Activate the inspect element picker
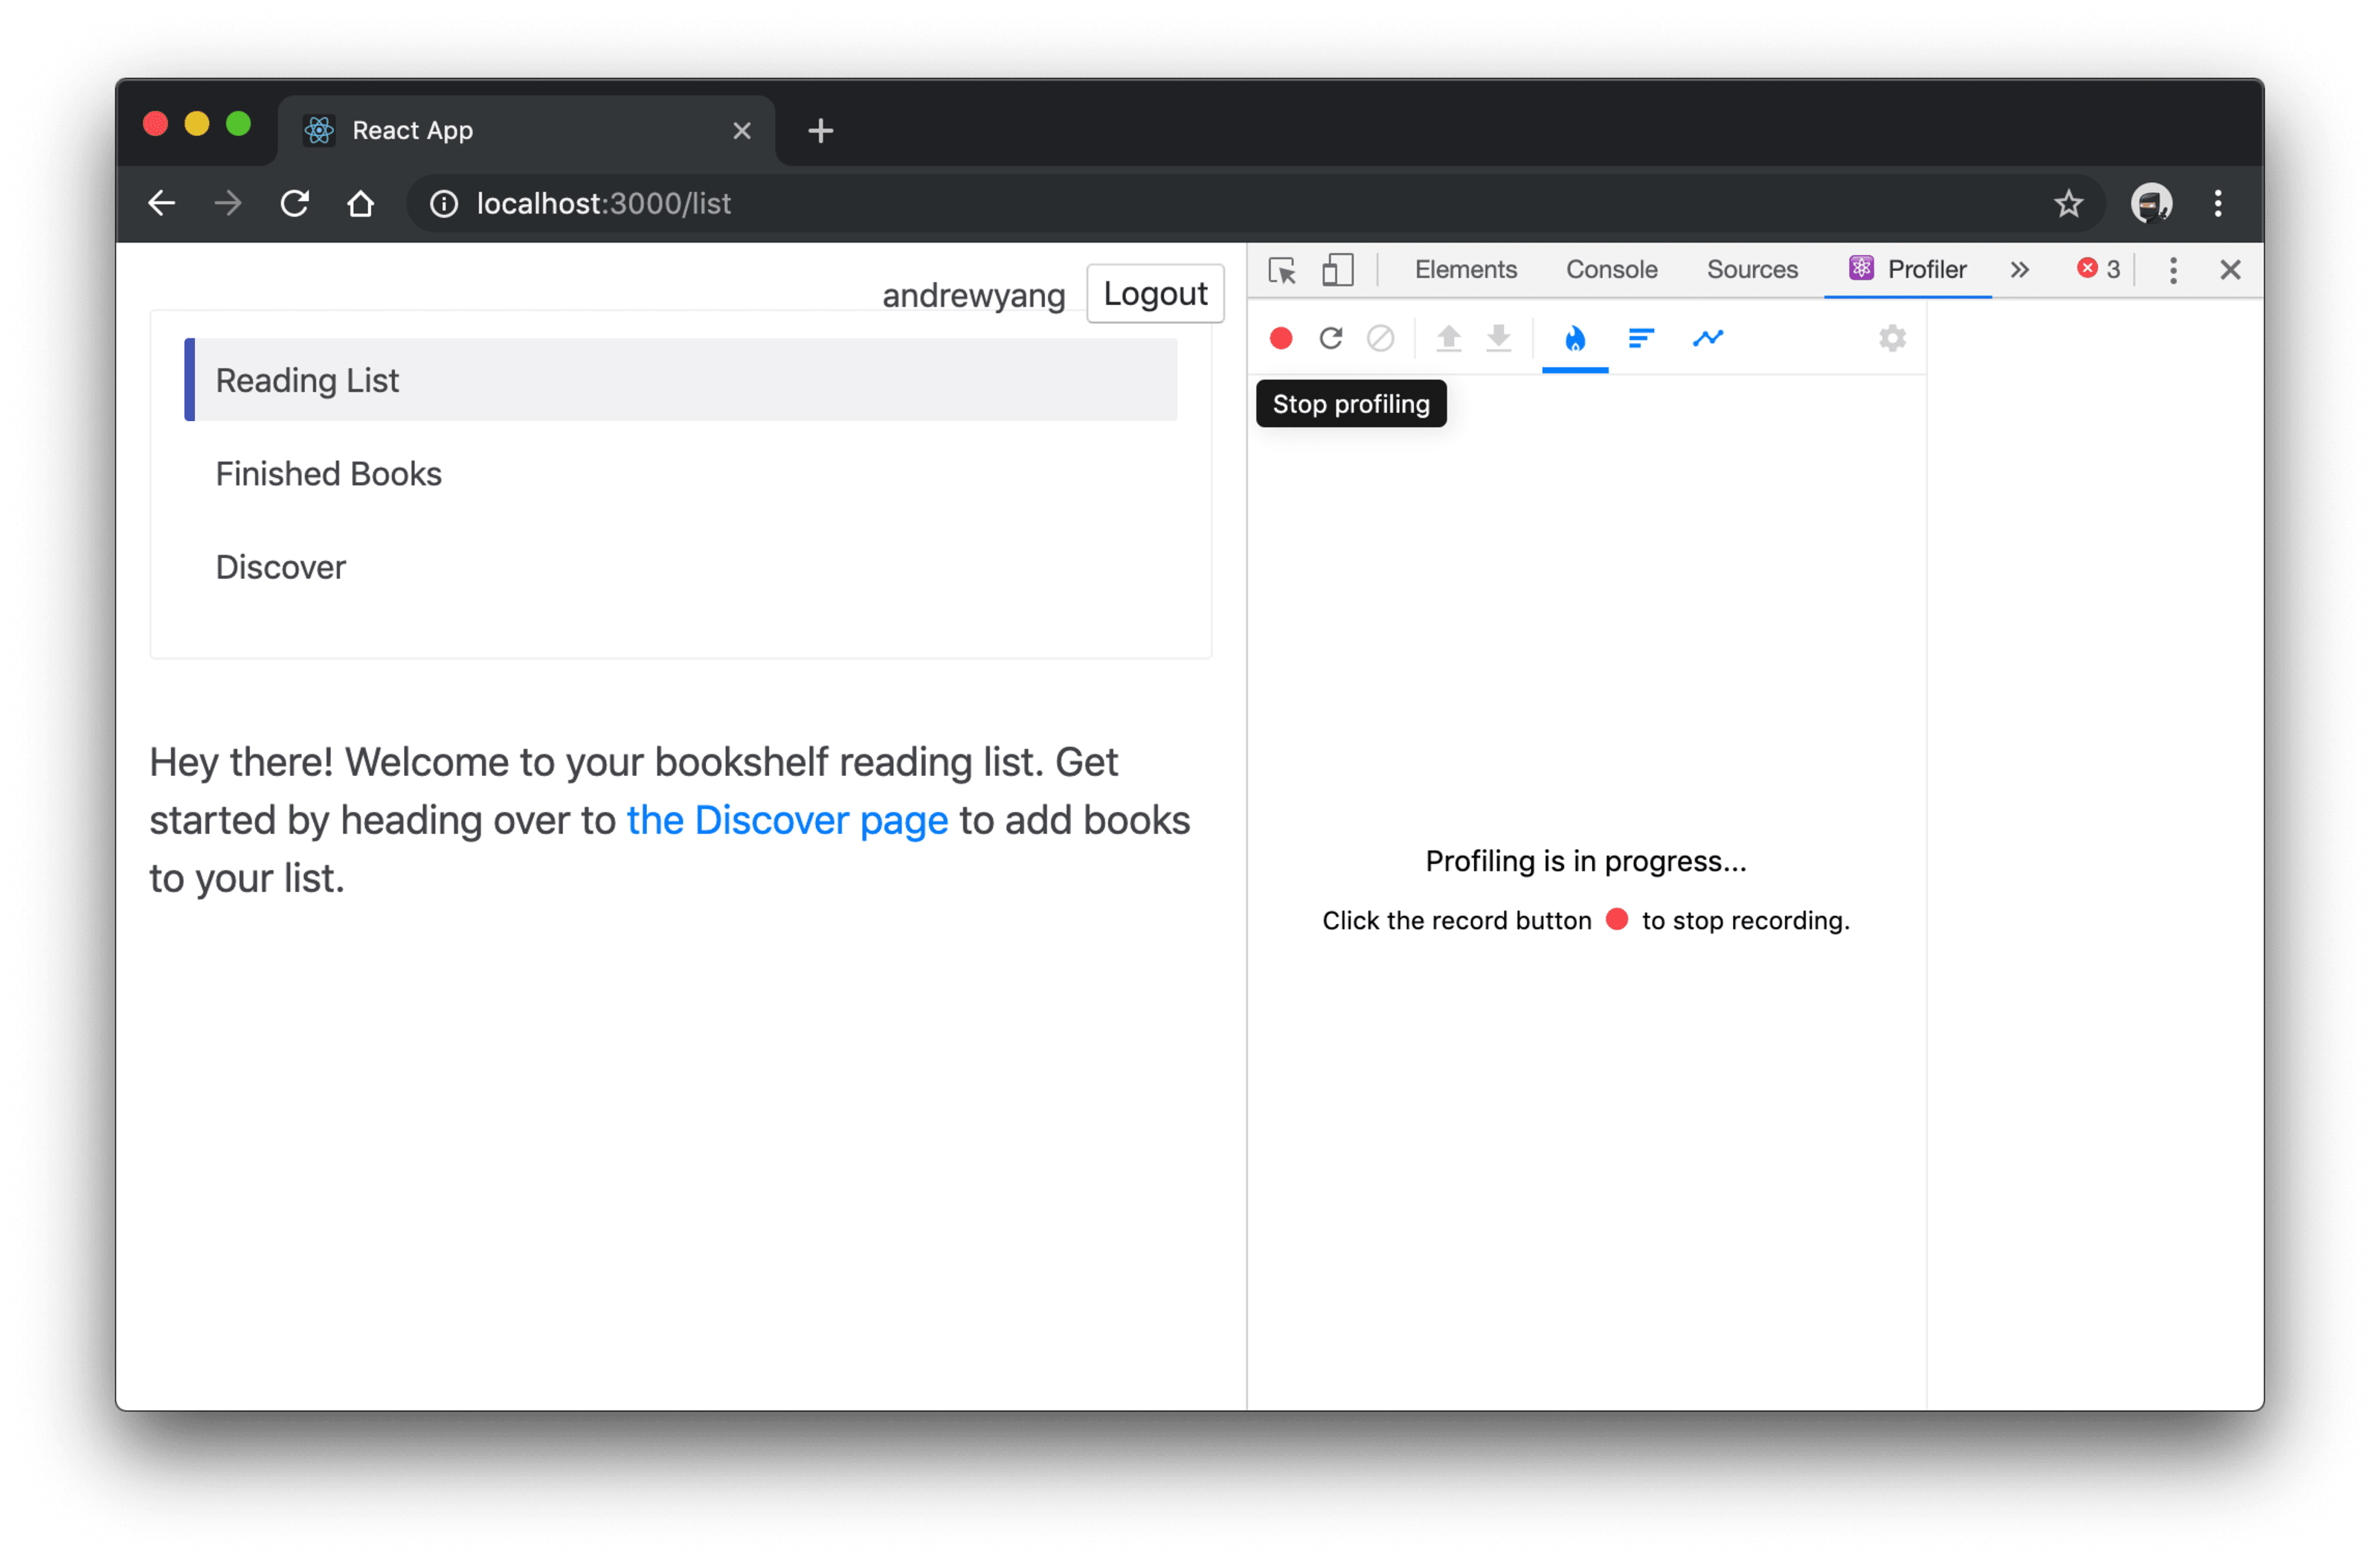The height and width of the screenshot is (1564, 2380). 1282,270
